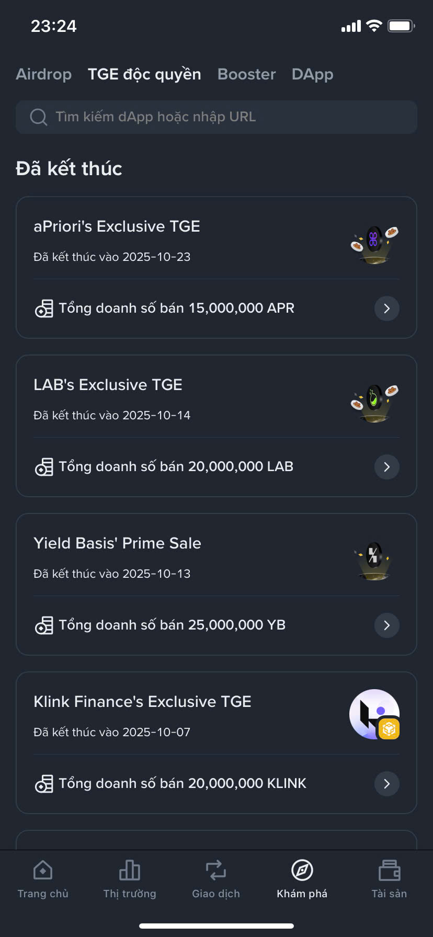Tap the Giao dịch trade swap icon
The height and width of the screenshot is (937, 433).
[215, 871]
